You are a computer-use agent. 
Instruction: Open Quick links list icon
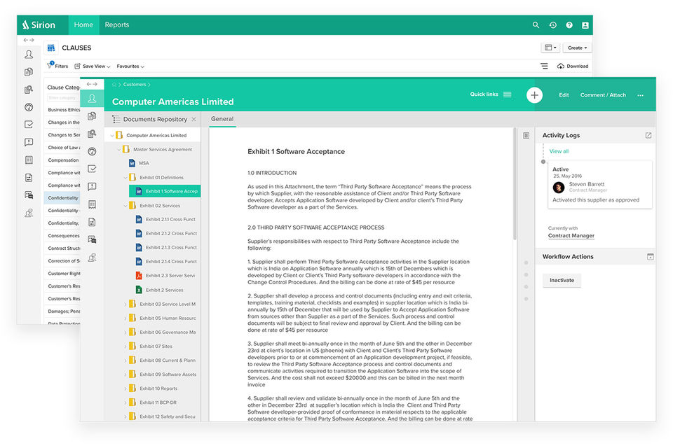[x=508, y=94]
